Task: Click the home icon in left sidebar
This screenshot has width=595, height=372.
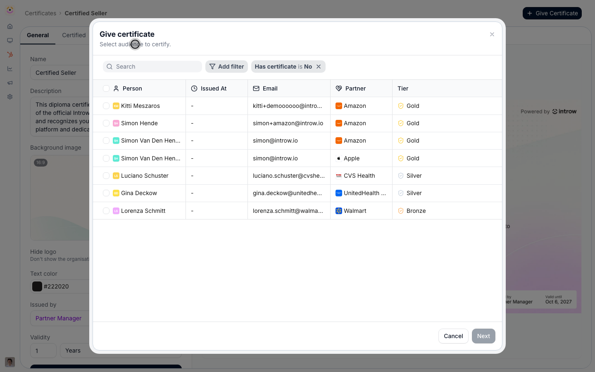Action: tap(10, 26)
